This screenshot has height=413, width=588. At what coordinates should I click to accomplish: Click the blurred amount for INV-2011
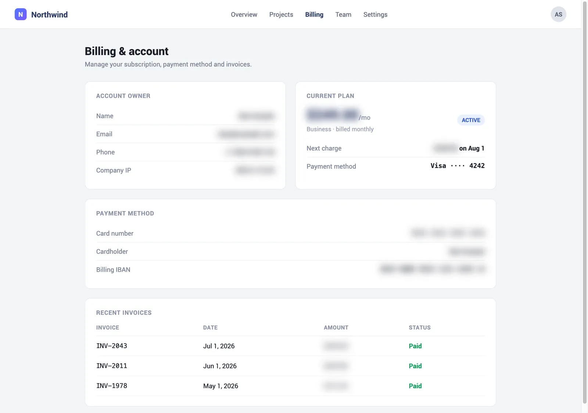336,366
